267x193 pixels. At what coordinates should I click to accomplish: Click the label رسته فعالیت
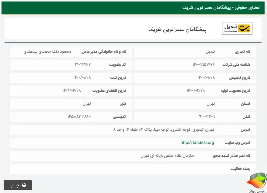click(240, 169)
